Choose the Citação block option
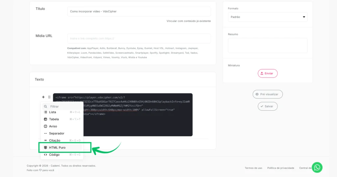Image resolution: width=337 pixels, height=177 pixels. (x=62, y=140)
